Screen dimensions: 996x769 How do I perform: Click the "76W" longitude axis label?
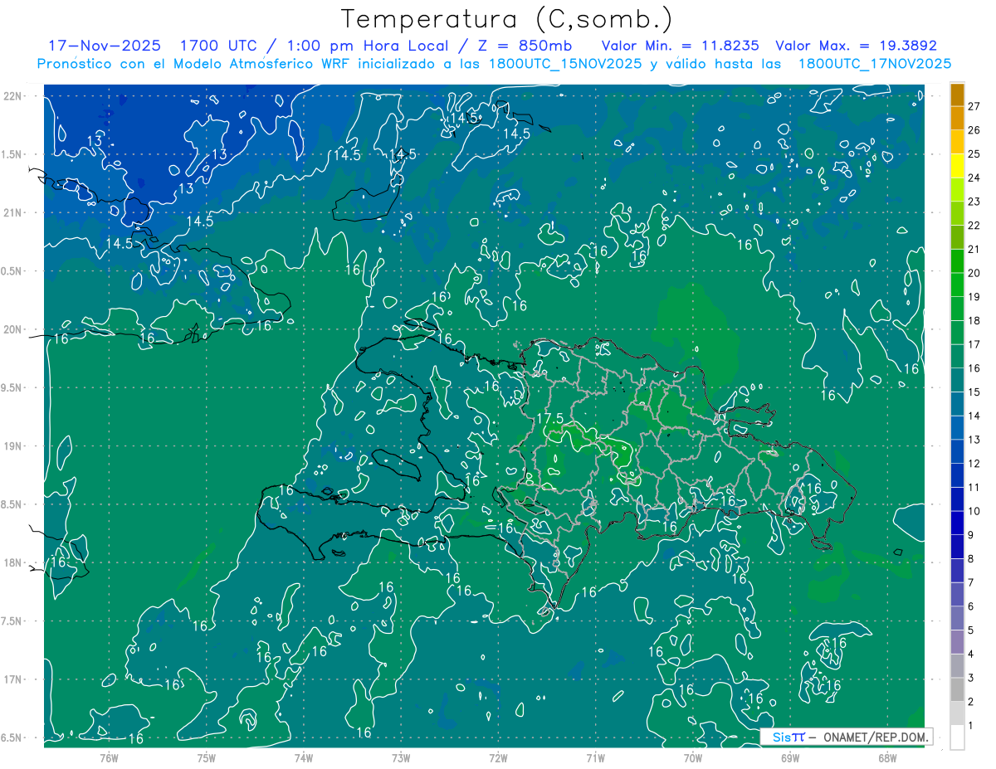pos(109,757)
